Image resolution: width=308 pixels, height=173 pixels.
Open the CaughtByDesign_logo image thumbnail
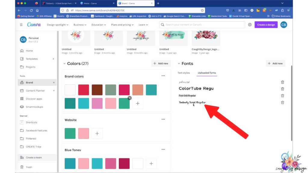206,38
